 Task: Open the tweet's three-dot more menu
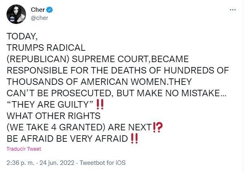point(233,10)
